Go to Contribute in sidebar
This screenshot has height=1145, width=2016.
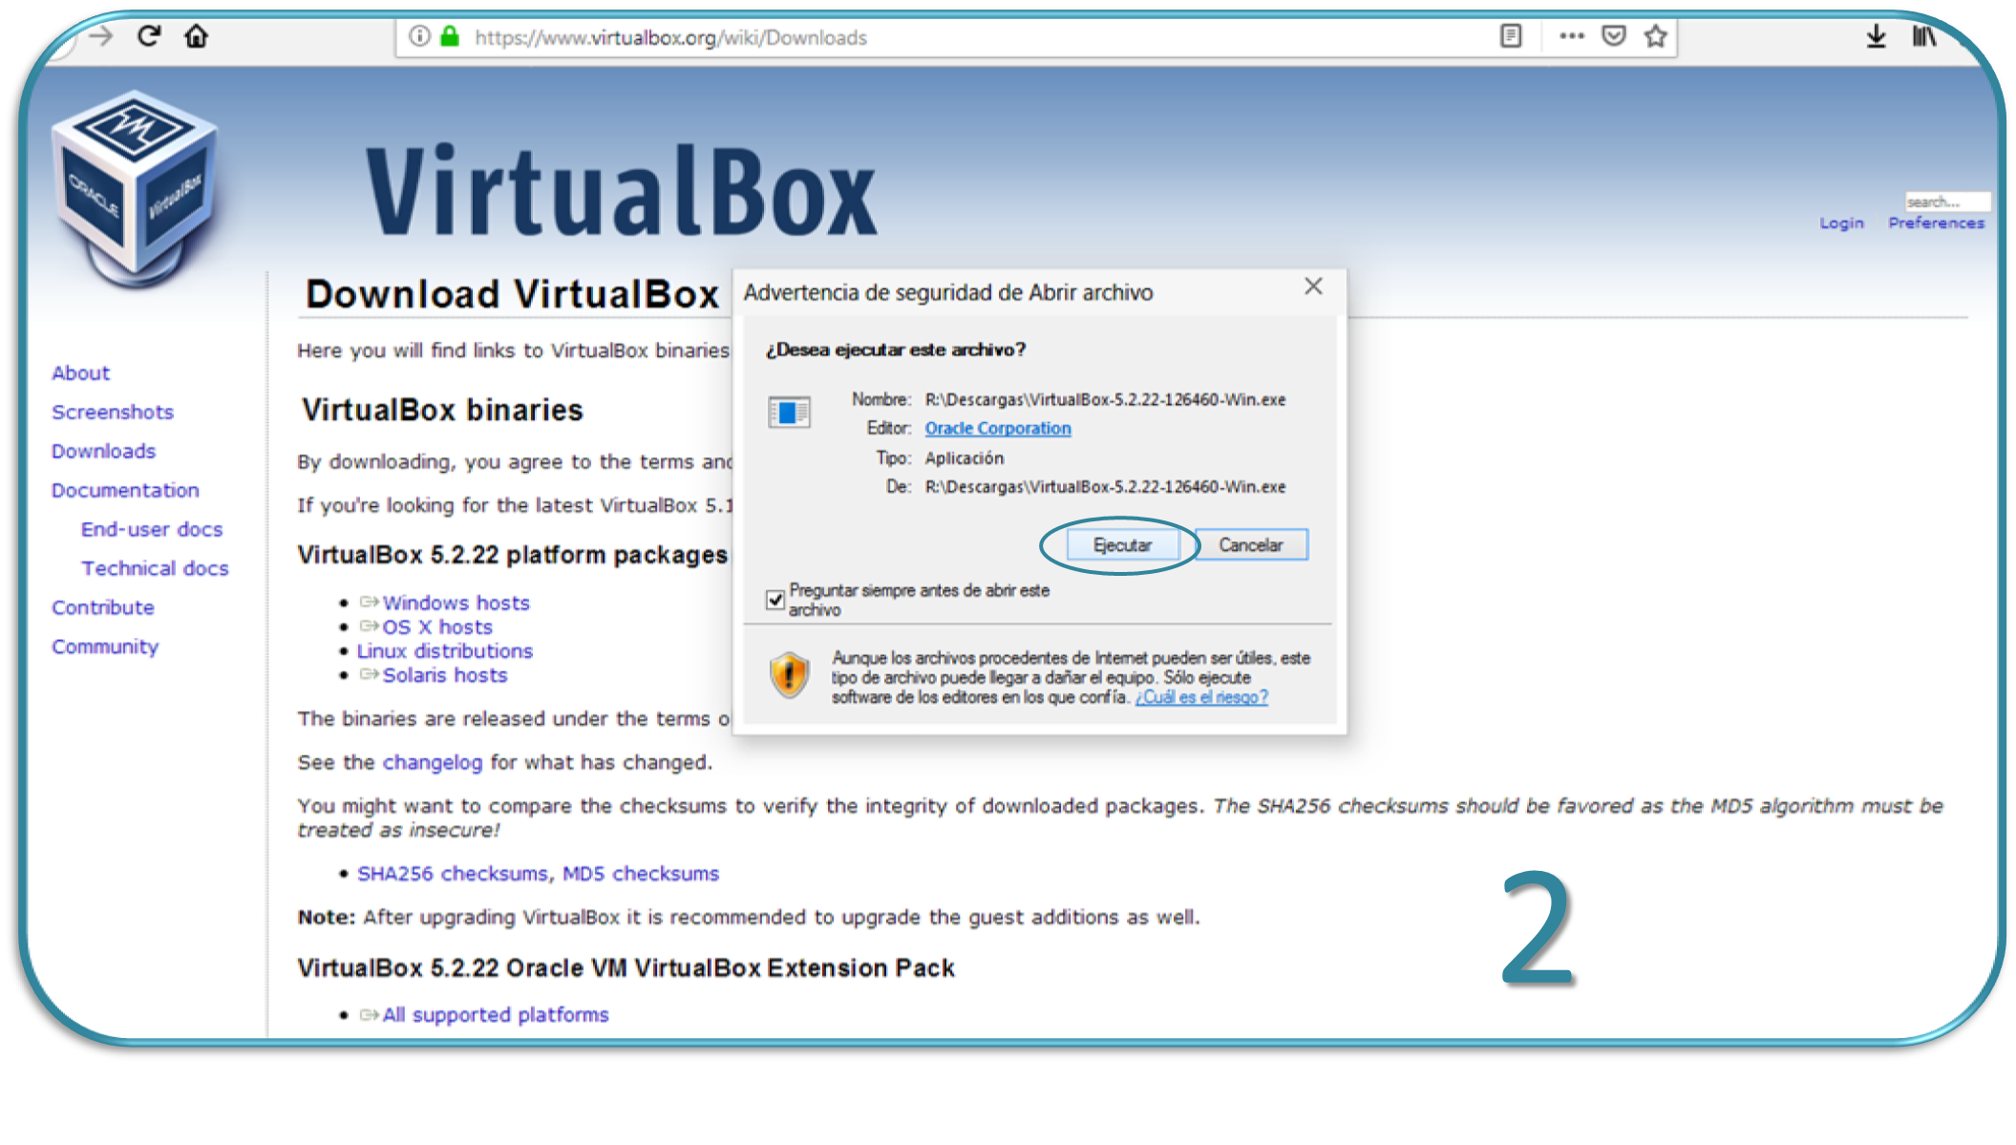point(102,608)
